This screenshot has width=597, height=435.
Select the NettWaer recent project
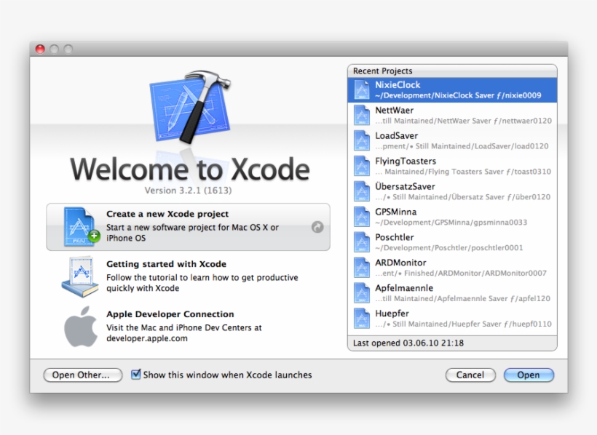452,116
